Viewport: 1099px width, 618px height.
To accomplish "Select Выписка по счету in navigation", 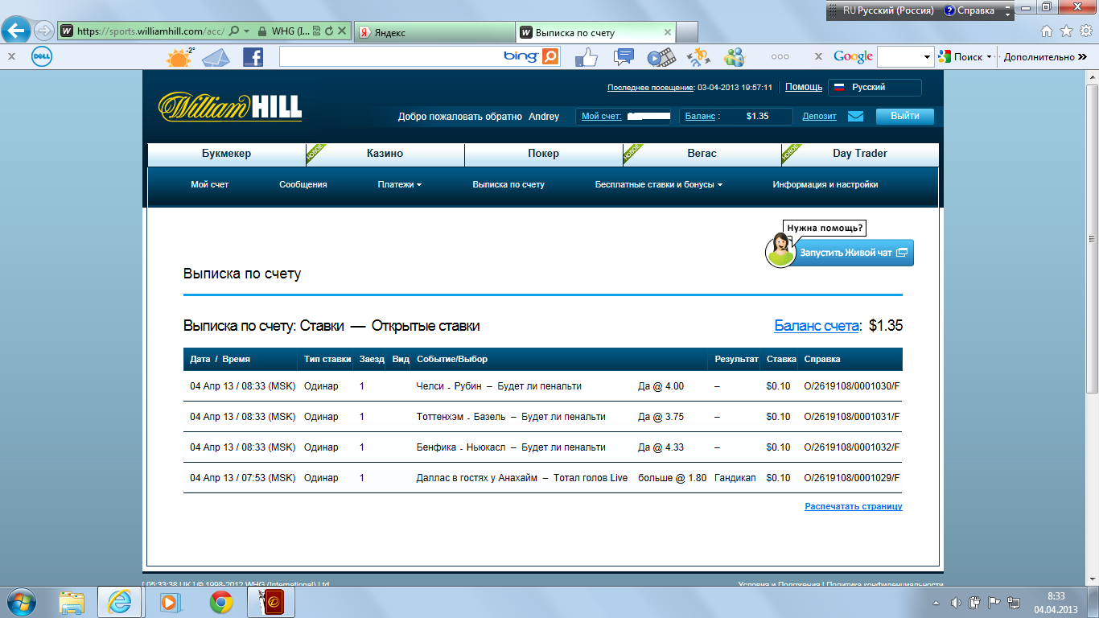I will point(508,184).
